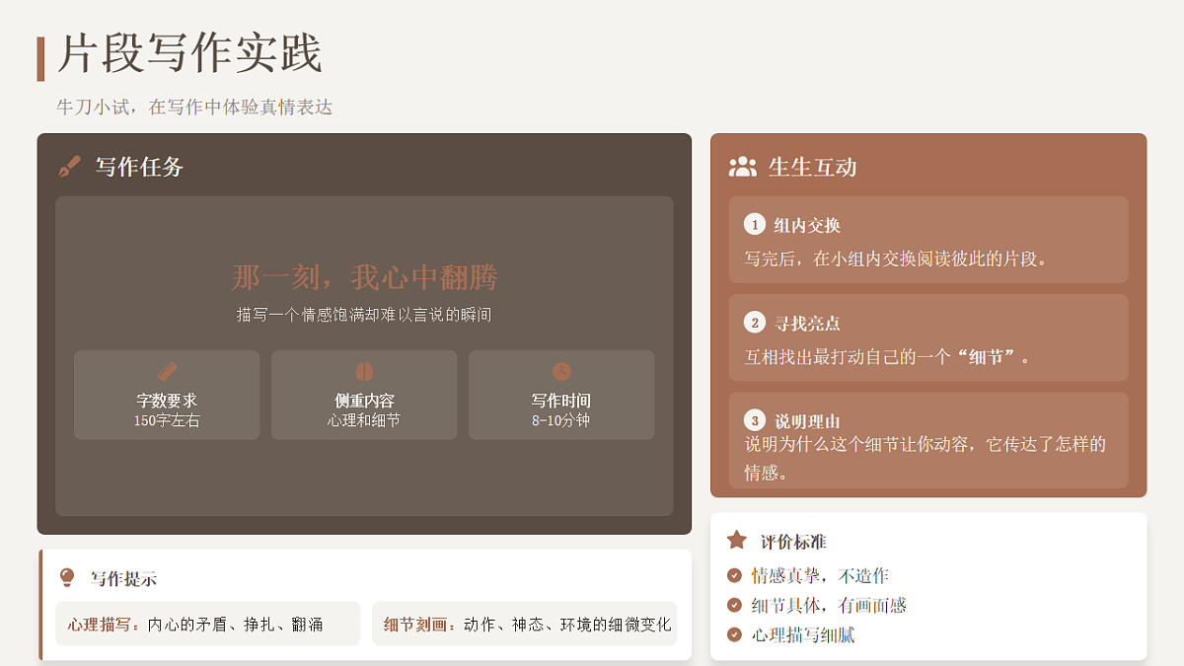Click the number 2 badge beside 寻找亮点
Image resolution: width=1184 pixels, height=666 pixels.
click(755, 323)
